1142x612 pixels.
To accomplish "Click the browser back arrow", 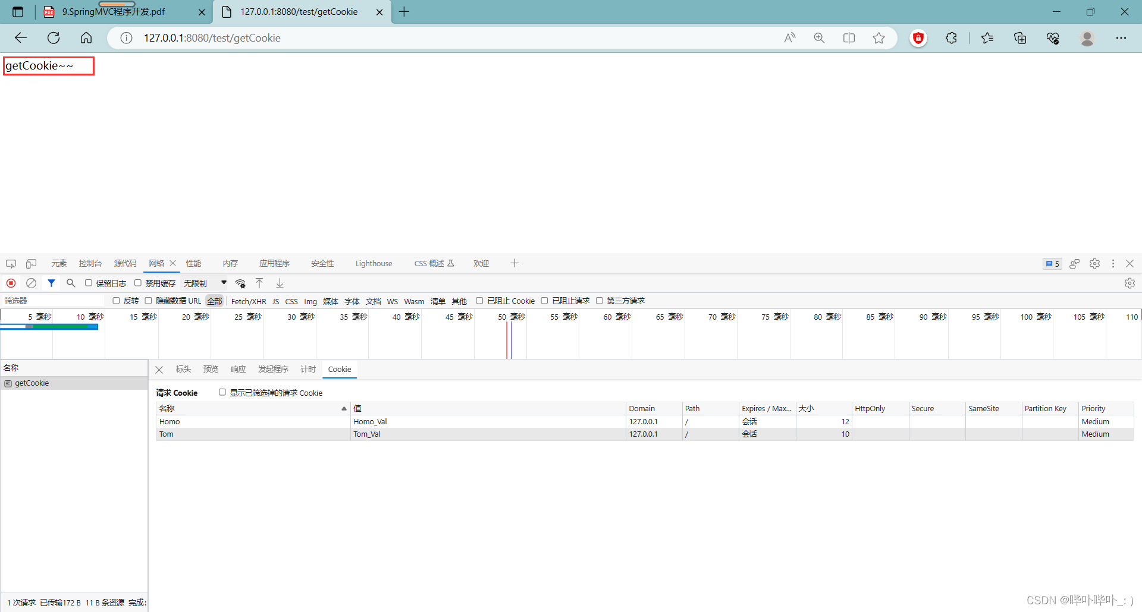I will coord(21,38).
